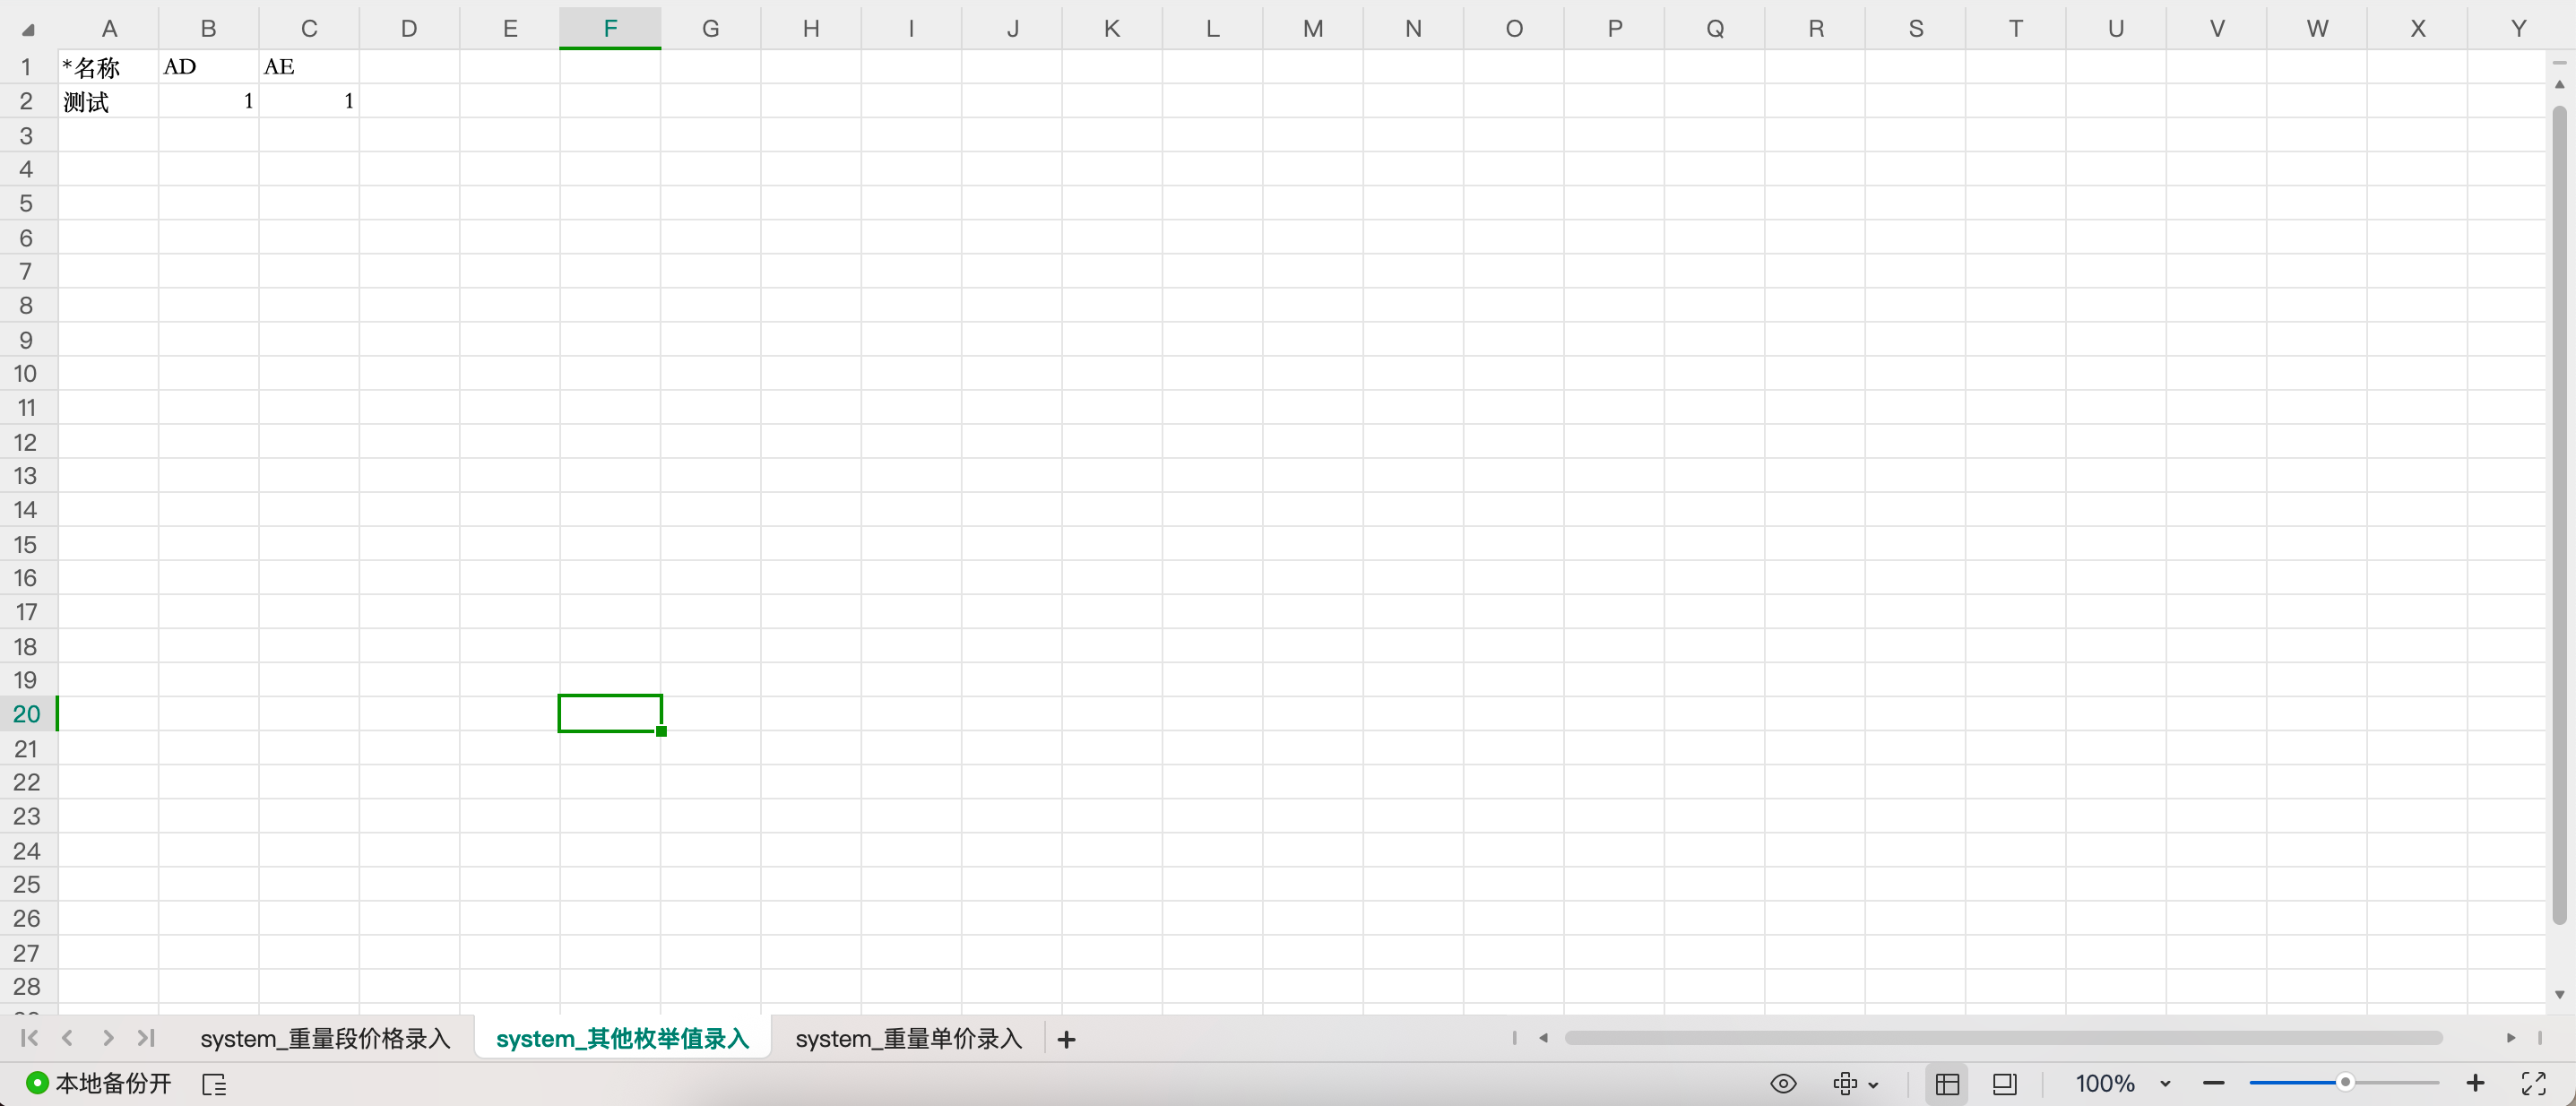Viewport: 2576px width, 1106px height.
Task: Select column F header
Action: pos(610,29)
